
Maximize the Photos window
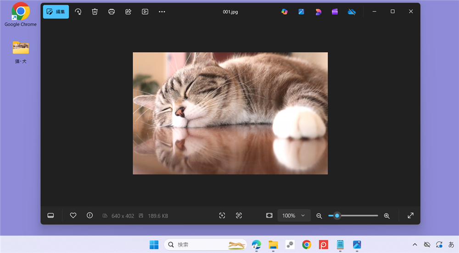point(392,12)
